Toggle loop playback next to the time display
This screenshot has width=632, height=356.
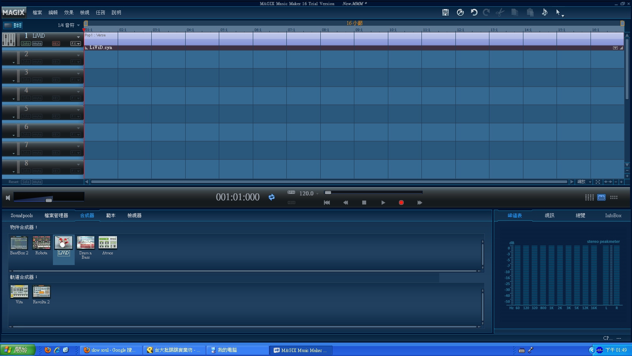coord(272,197)
